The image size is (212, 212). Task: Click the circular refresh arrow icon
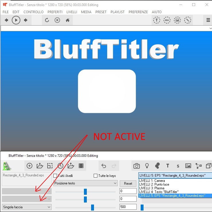(x=47, y=20)
